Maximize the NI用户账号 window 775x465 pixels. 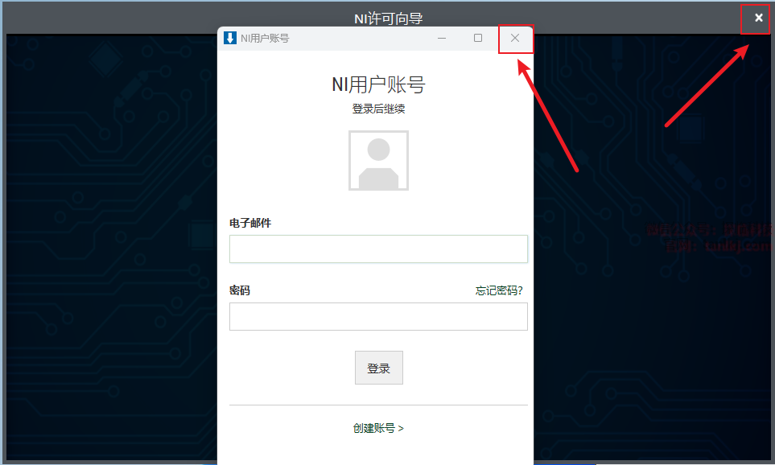[x=478, y=38]
